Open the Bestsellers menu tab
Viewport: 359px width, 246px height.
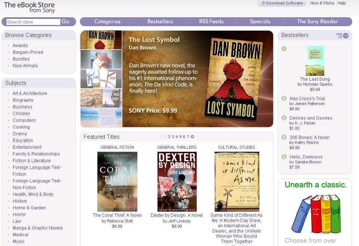(160, 21)
